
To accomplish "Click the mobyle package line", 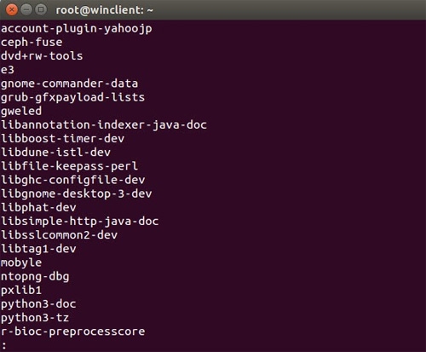I will tap(21, 263).
